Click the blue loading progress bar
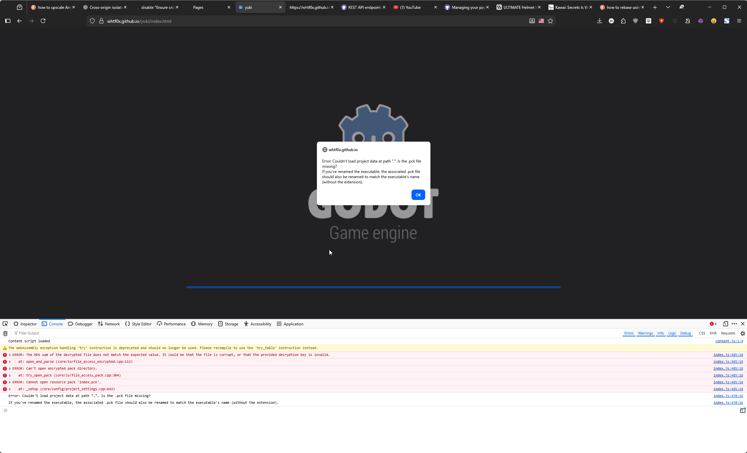747x453 pixels. (373, 287)
